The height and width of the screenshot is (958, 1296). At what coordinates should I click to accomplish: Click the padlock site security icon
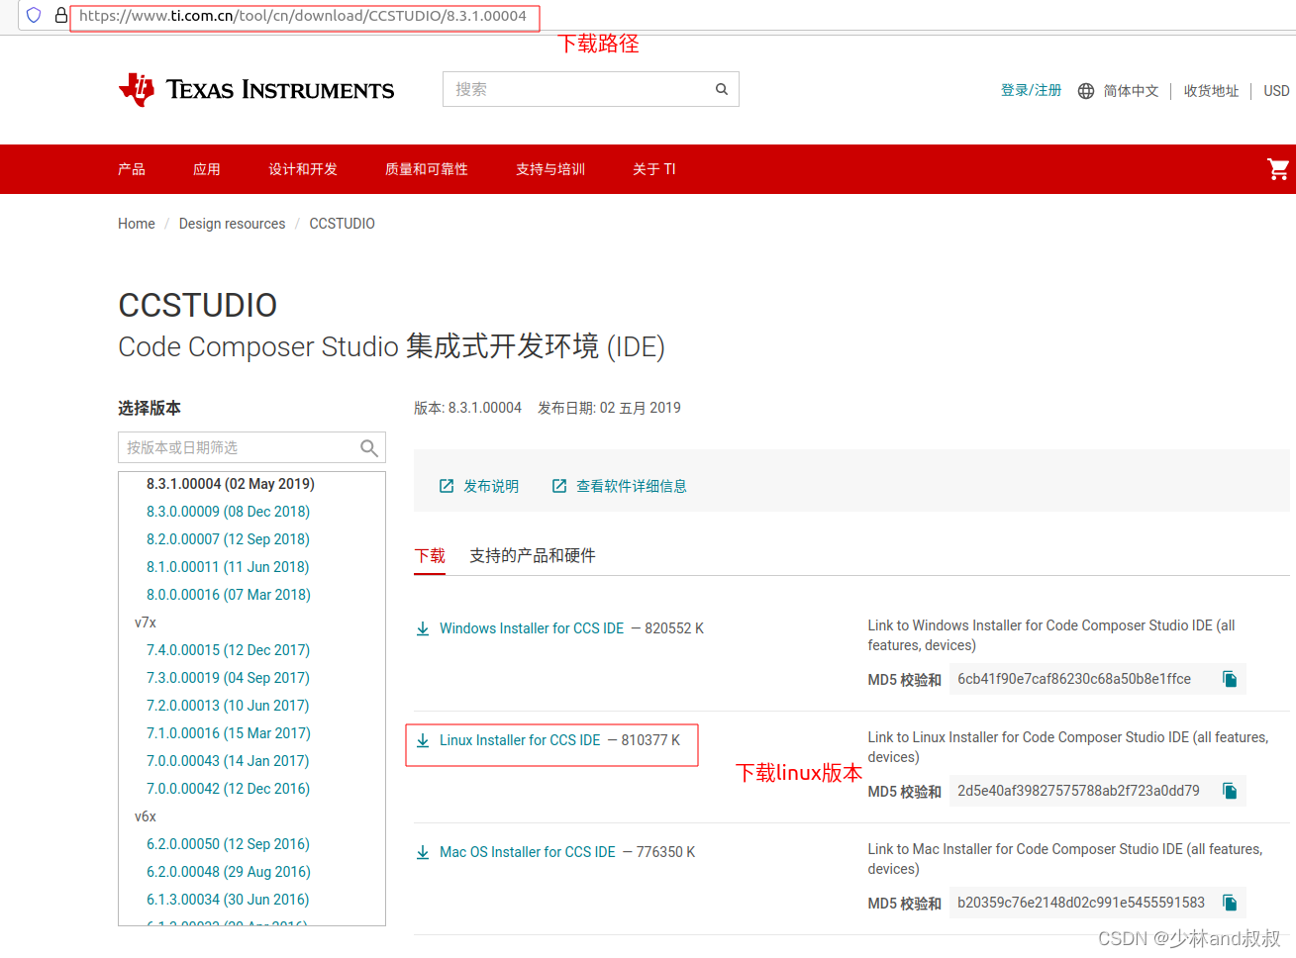(x=61, y=16)
